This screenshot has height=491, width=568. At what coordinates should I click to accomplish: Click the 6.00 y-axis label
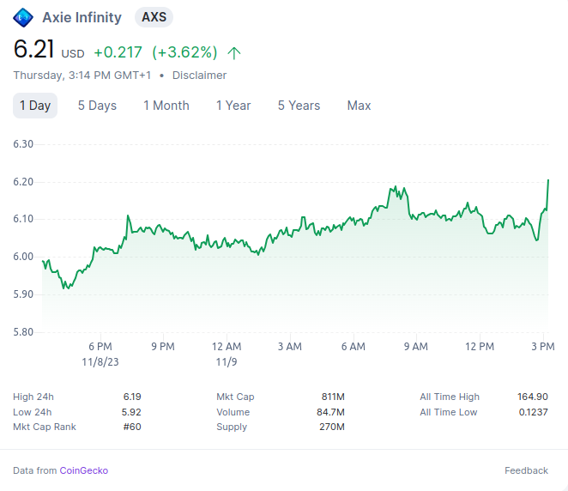click(23, 257)
